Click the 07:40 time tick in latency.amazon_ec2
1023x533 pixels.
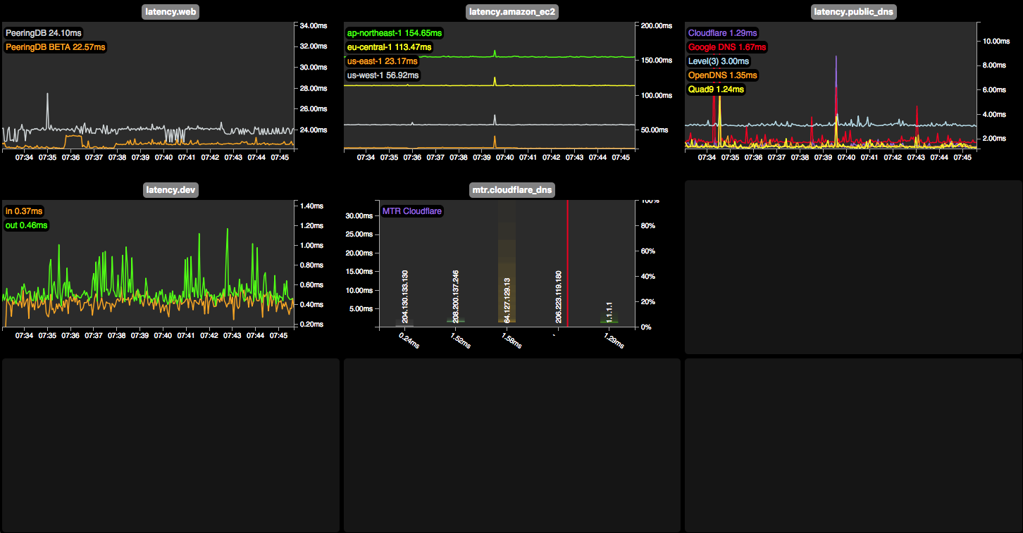click(x=504, y=158)
